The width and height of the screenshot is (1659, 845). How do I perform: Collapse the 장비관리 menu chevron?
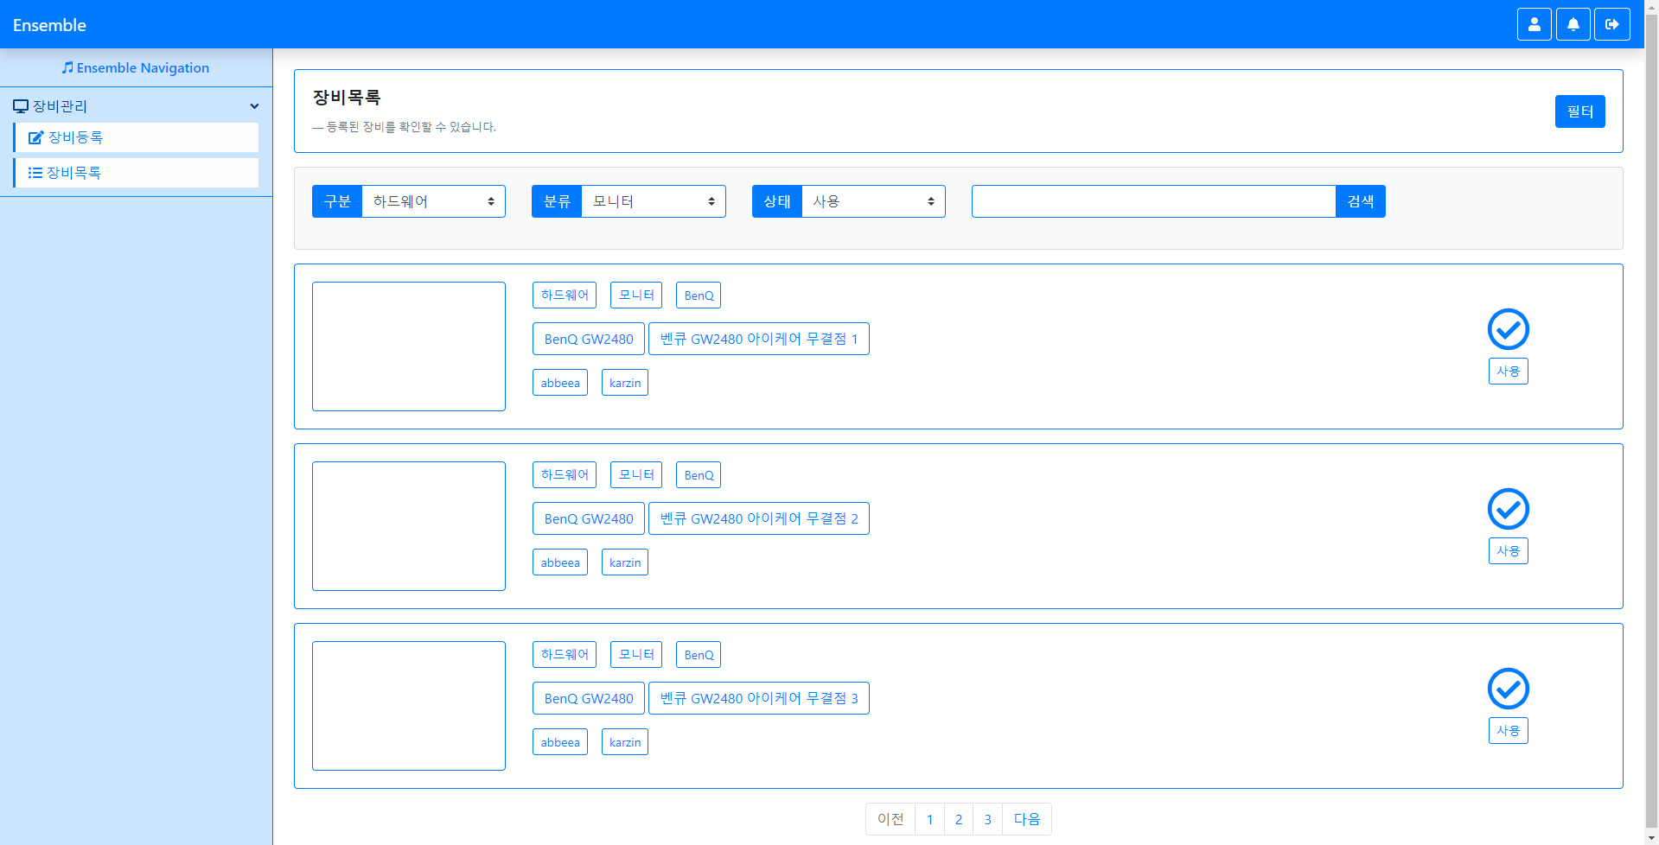tap(254, 106)
